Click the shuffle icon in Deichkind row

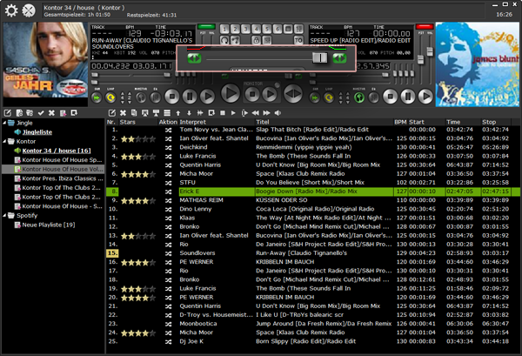[x=169, y=147]
